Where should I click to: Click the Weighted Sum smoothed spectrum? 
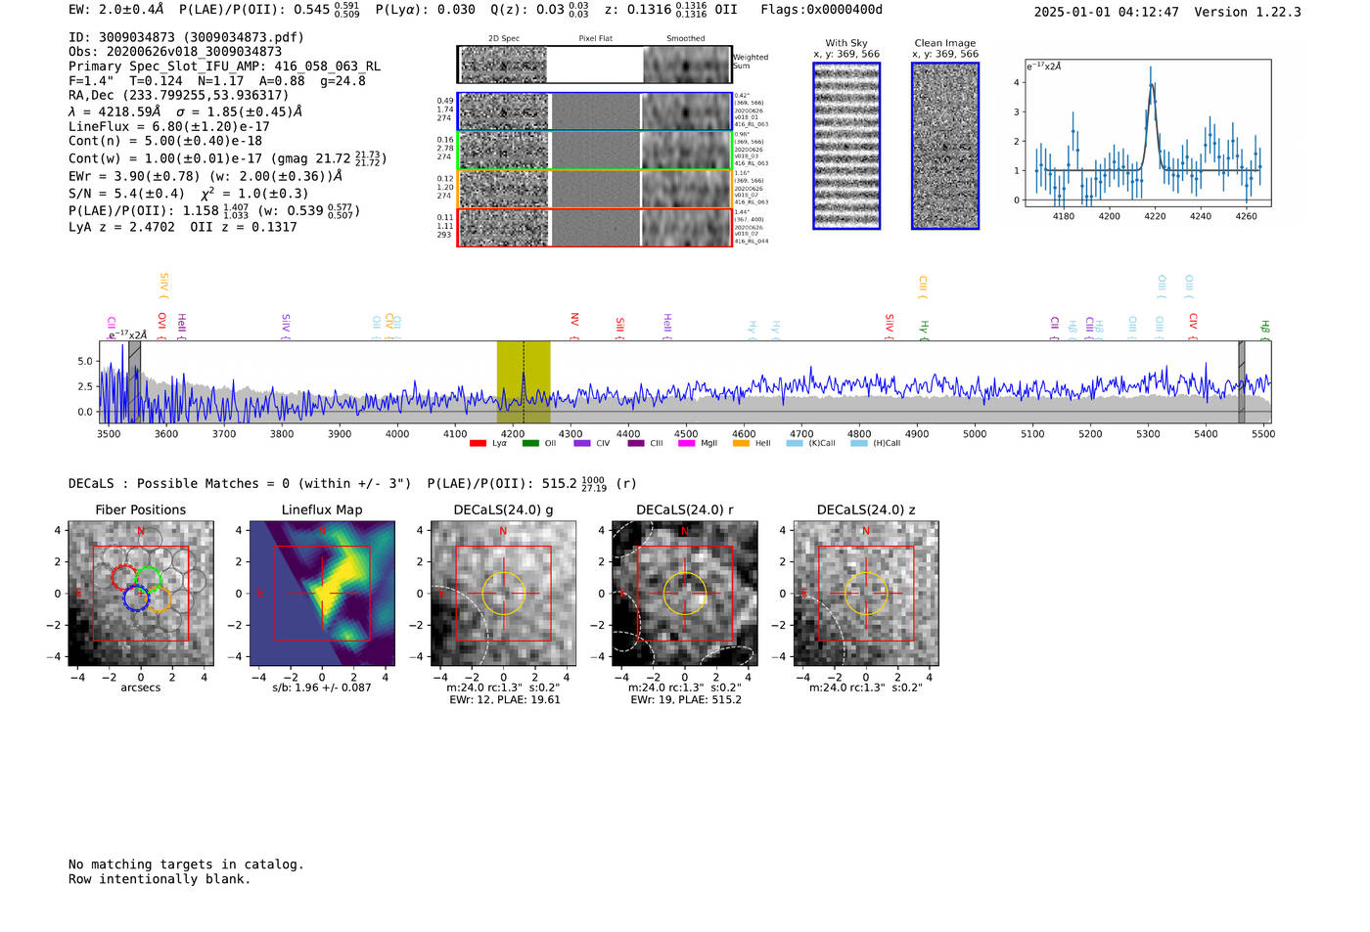686,65
